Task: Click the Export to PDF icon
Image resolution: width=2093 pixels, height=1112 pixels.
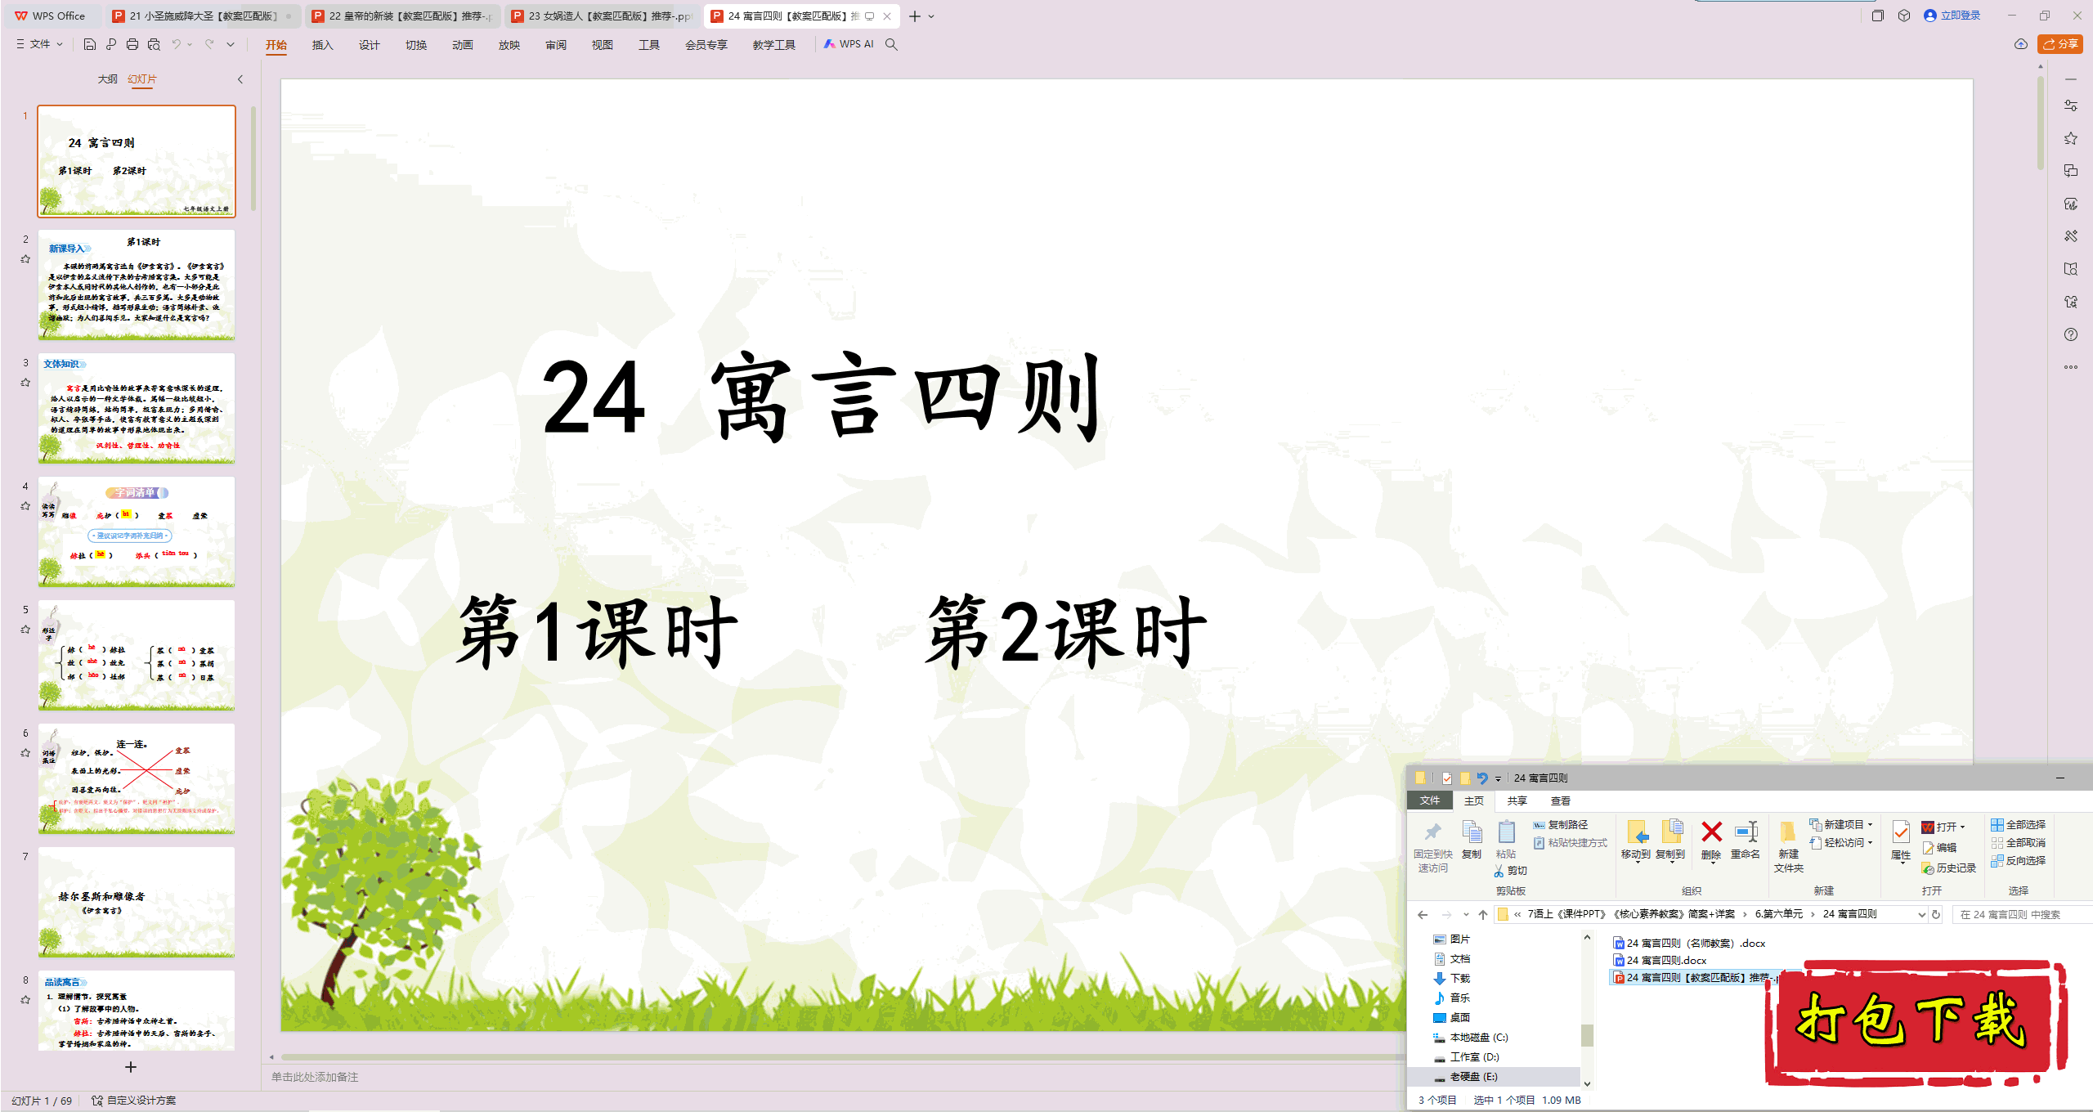Action: pos(111,44)
